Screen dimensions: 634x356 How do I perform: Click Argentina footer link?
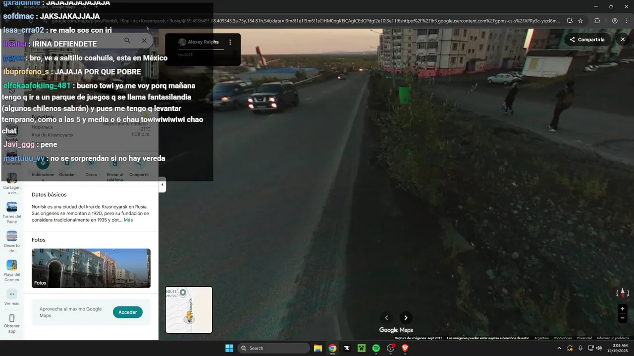(541, 338)
